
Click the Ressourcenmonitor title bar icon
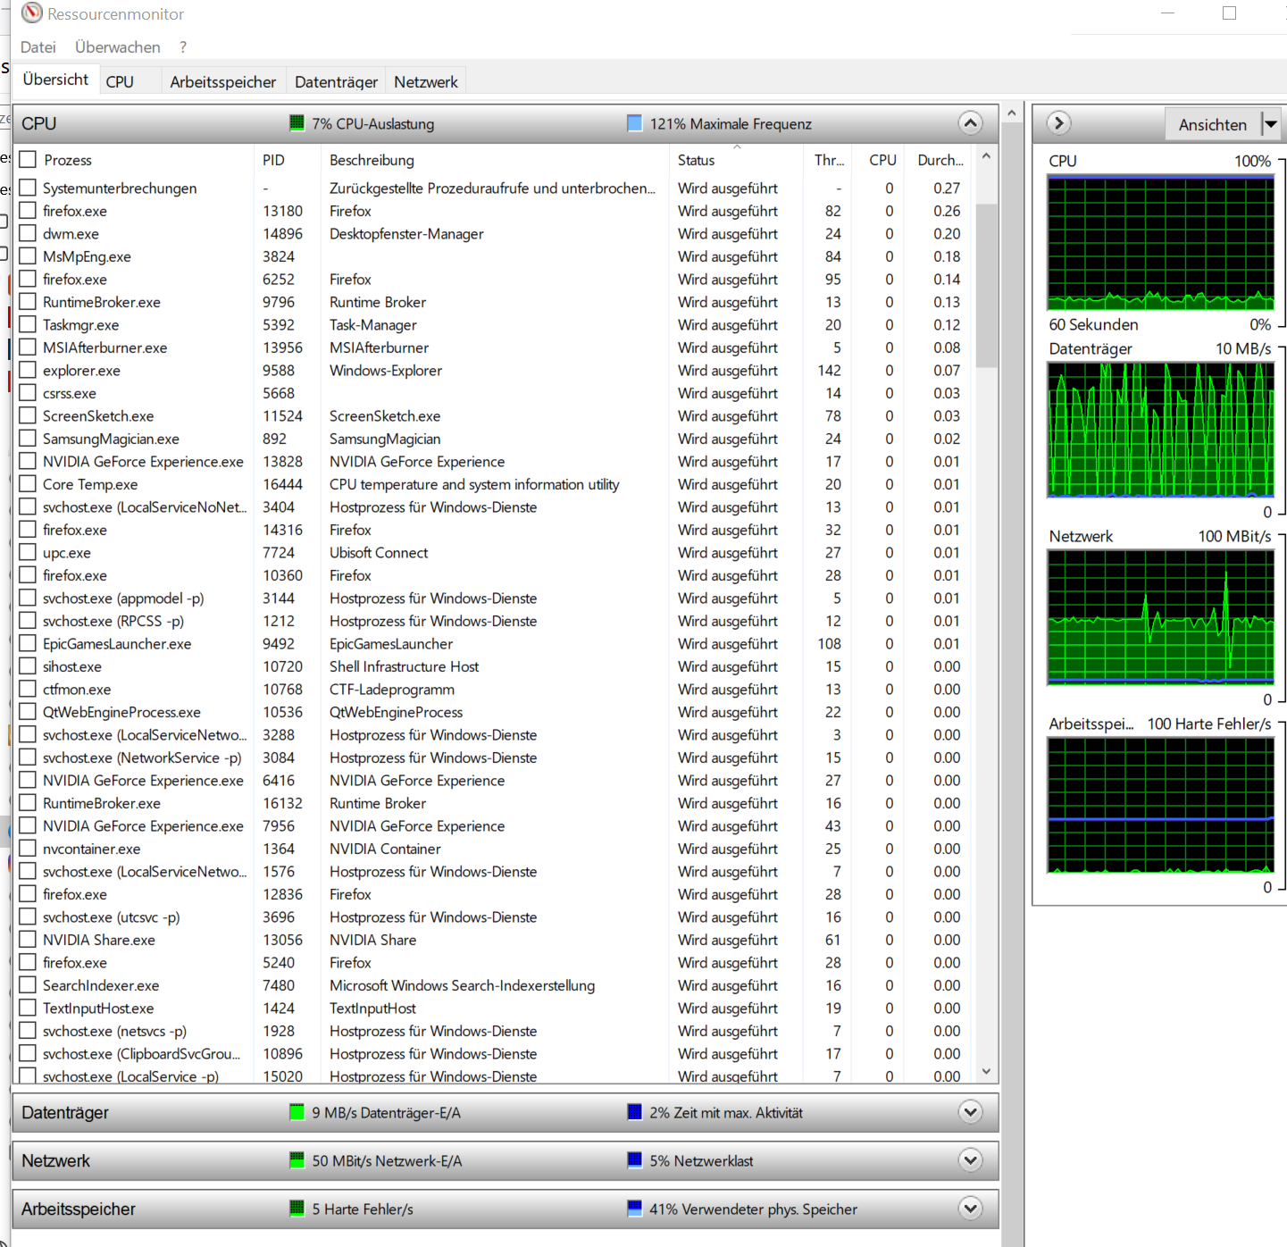(29, 13)
